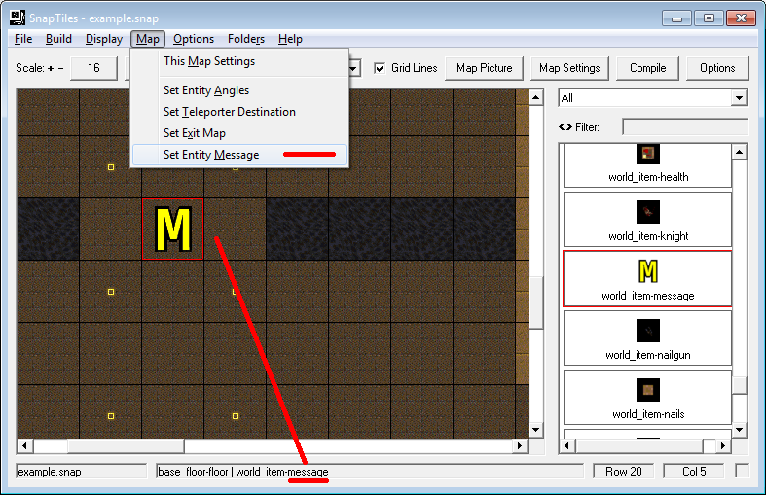This screenshot has height=495, width=766.
Task: Click the scale 16 button
Action: 93,68
